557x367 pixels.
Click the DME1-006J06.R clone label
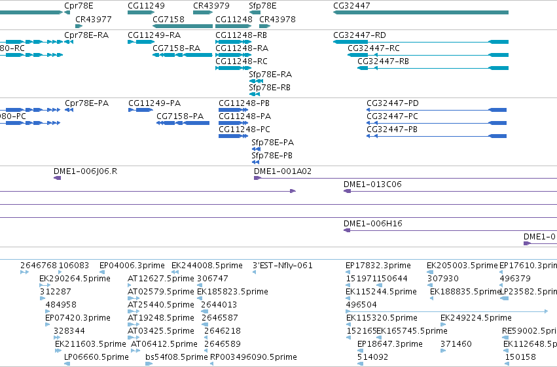click(85, 171)
